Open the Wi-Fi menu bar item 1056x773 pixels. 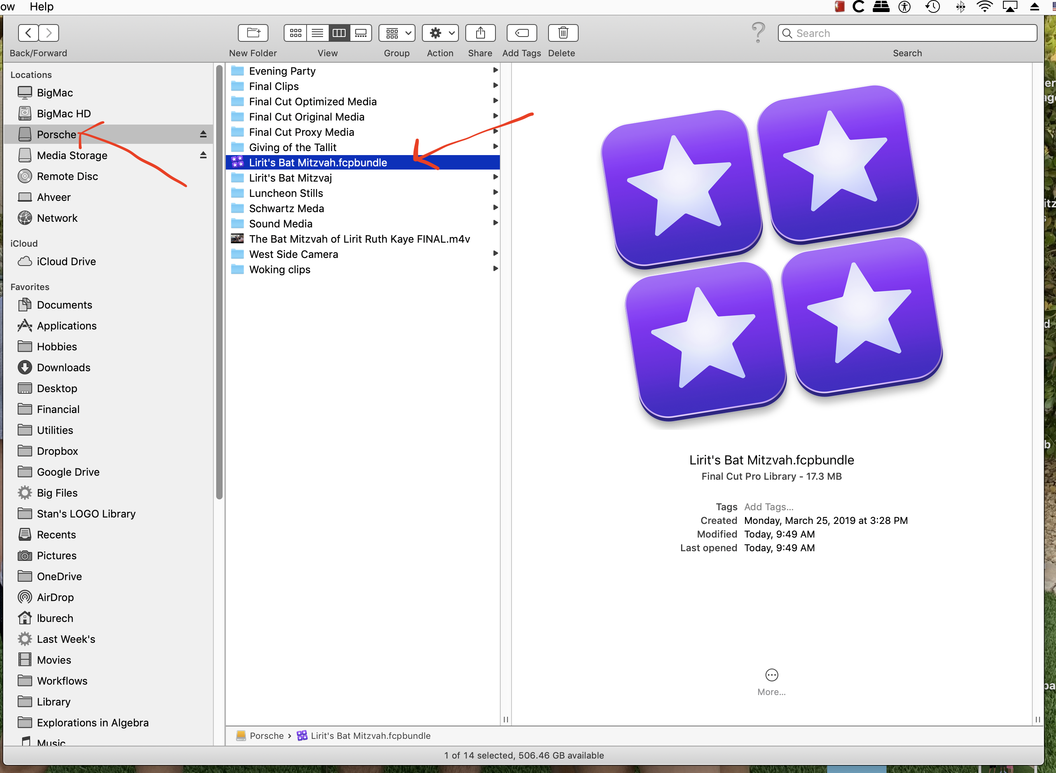point(984,6)
